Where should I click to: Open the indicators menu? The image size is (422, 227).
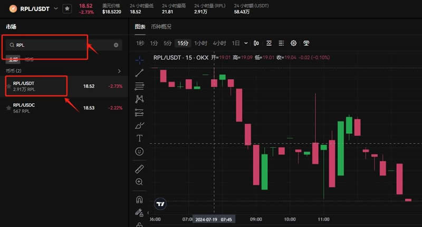[x=269, y=43]
